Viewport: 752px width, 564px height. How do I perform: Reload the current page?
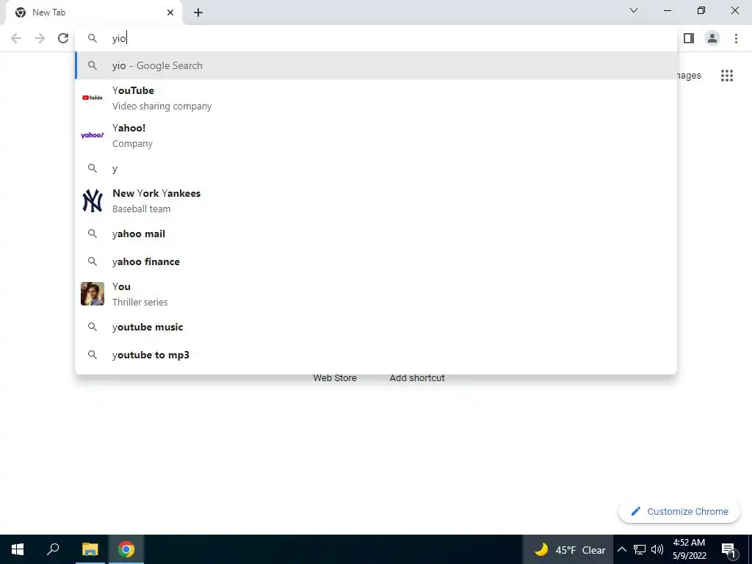click(63, 38)
